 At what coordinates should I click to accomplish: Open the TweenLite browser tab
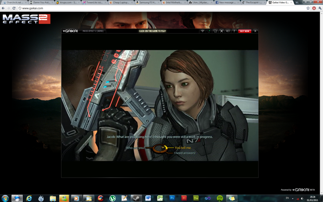[94, 3]
